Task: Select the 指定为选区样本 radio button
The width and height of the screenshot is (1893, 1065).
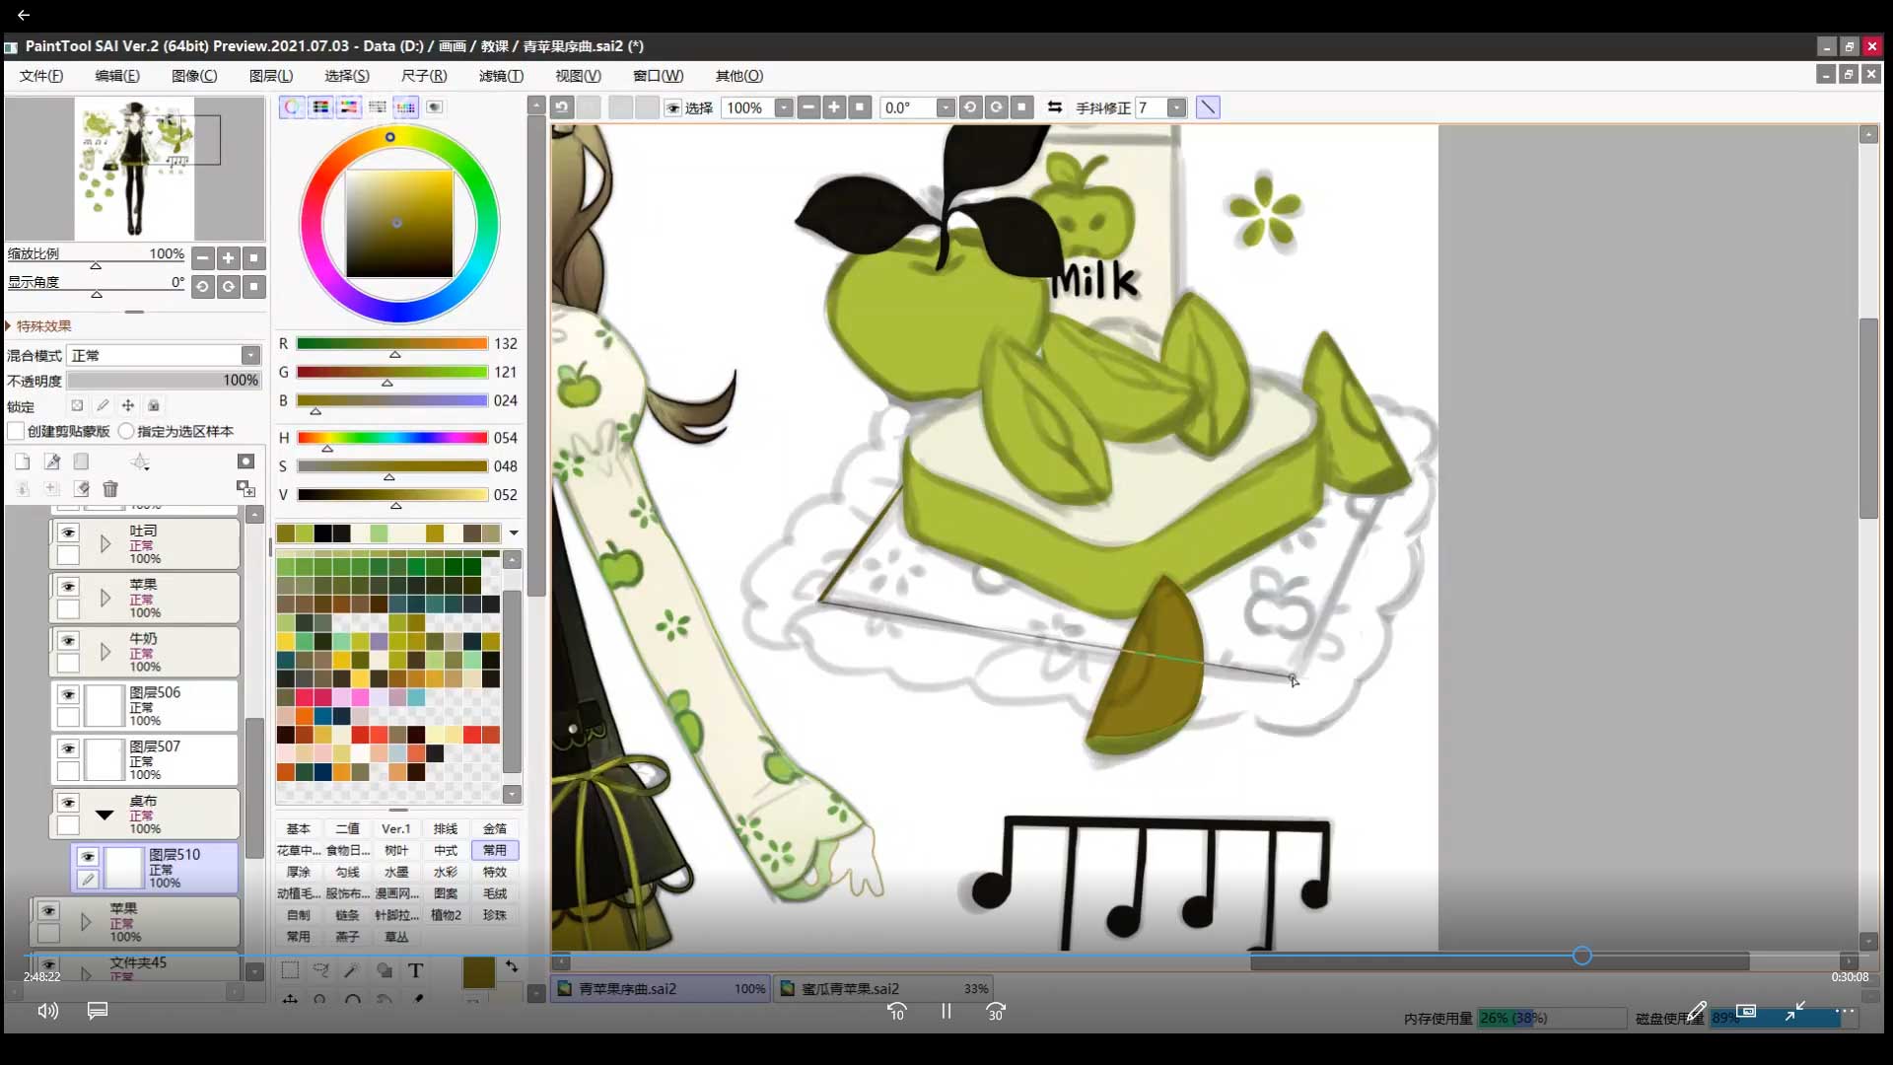Action: pyautogui.click(x=126, y=431)
